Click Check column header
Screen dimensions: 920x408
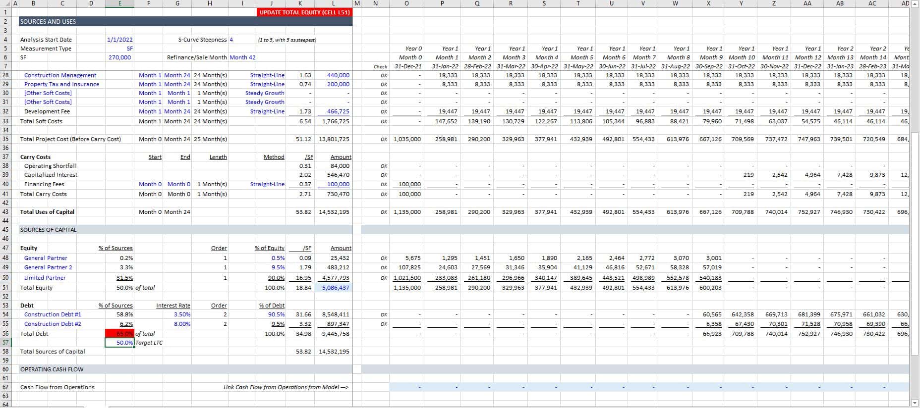pos(380,66)
